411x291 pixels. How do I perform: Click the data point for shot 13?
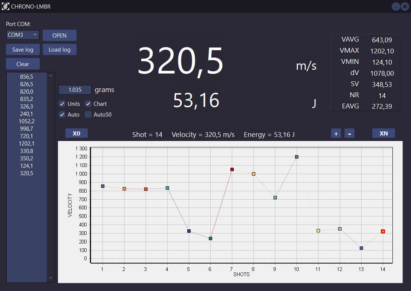point(361,248)
